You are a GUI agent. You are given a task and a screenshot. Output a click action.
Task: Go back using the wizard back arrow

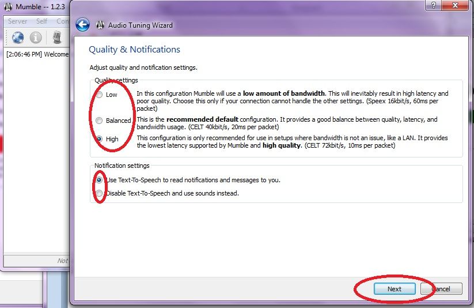82,25
